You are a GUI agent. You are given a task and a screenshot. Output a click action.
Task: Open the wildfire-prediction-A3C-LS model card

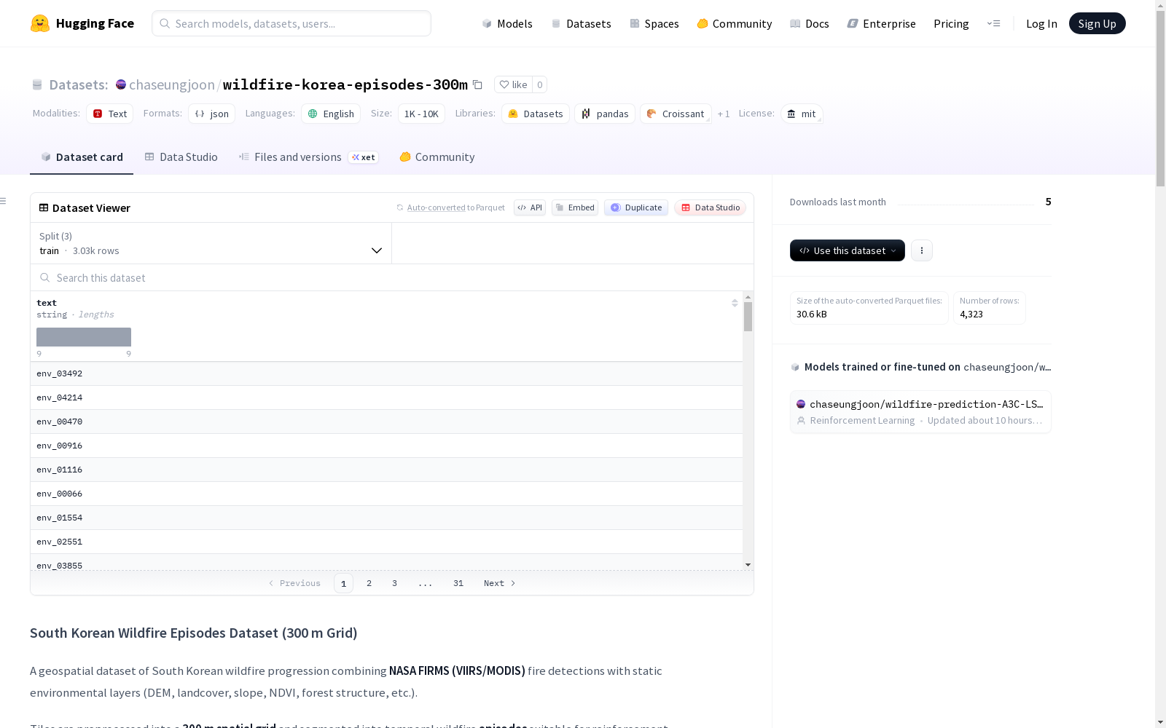[920, 411]
